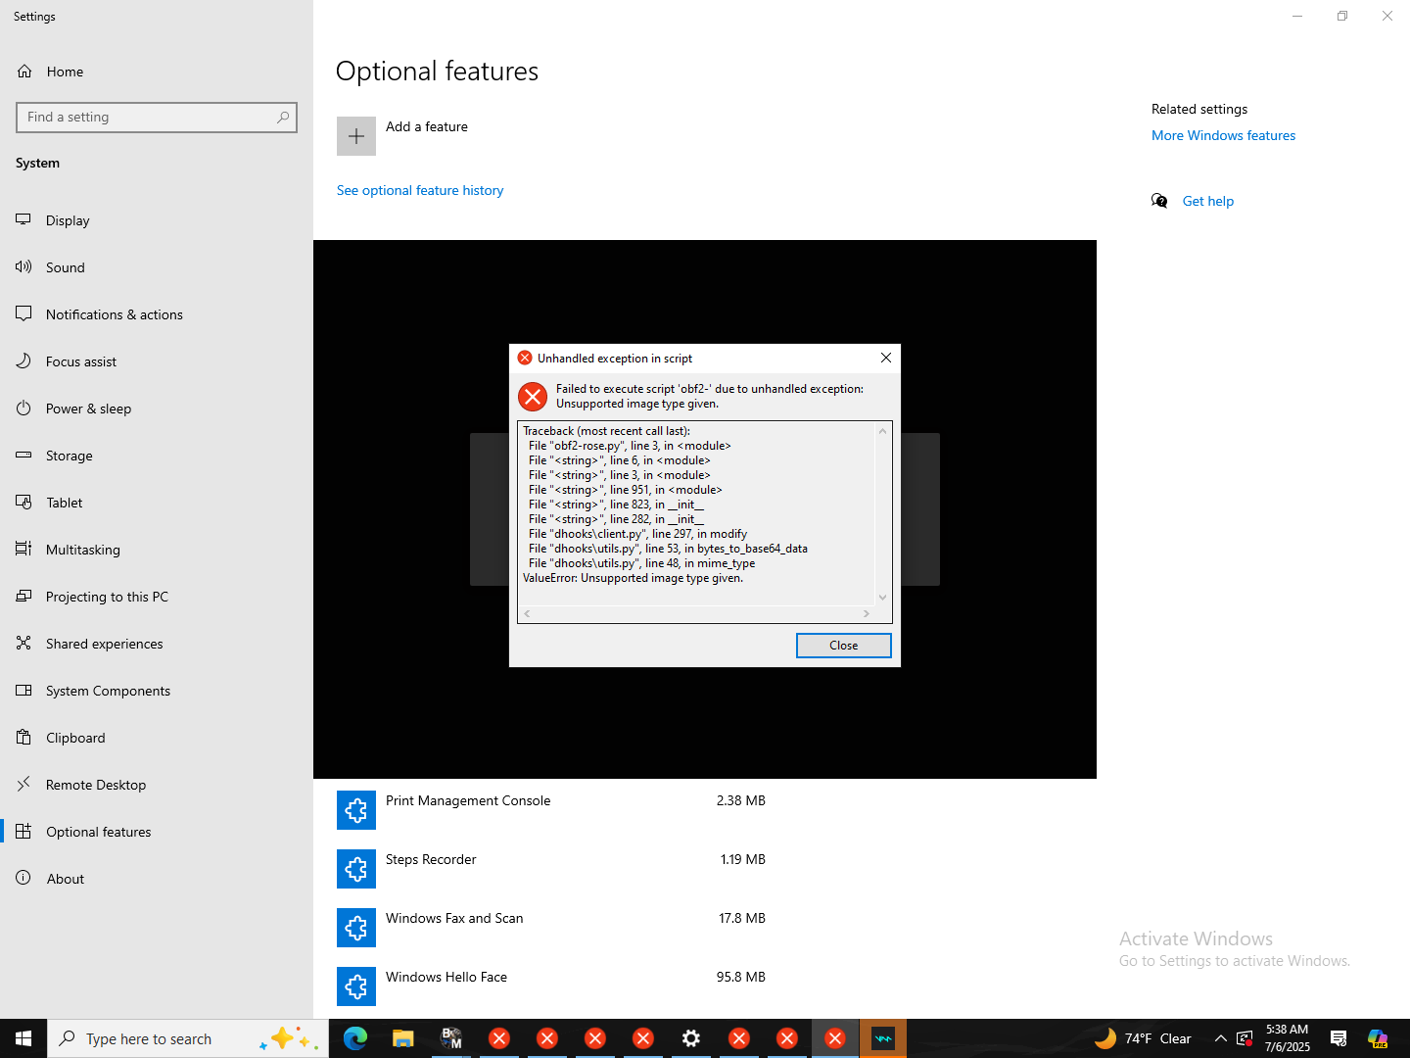Show hidden system tray icons
Image resolution: width=1410 pixels, height=1058 pixels.
coord(1220,1038)
